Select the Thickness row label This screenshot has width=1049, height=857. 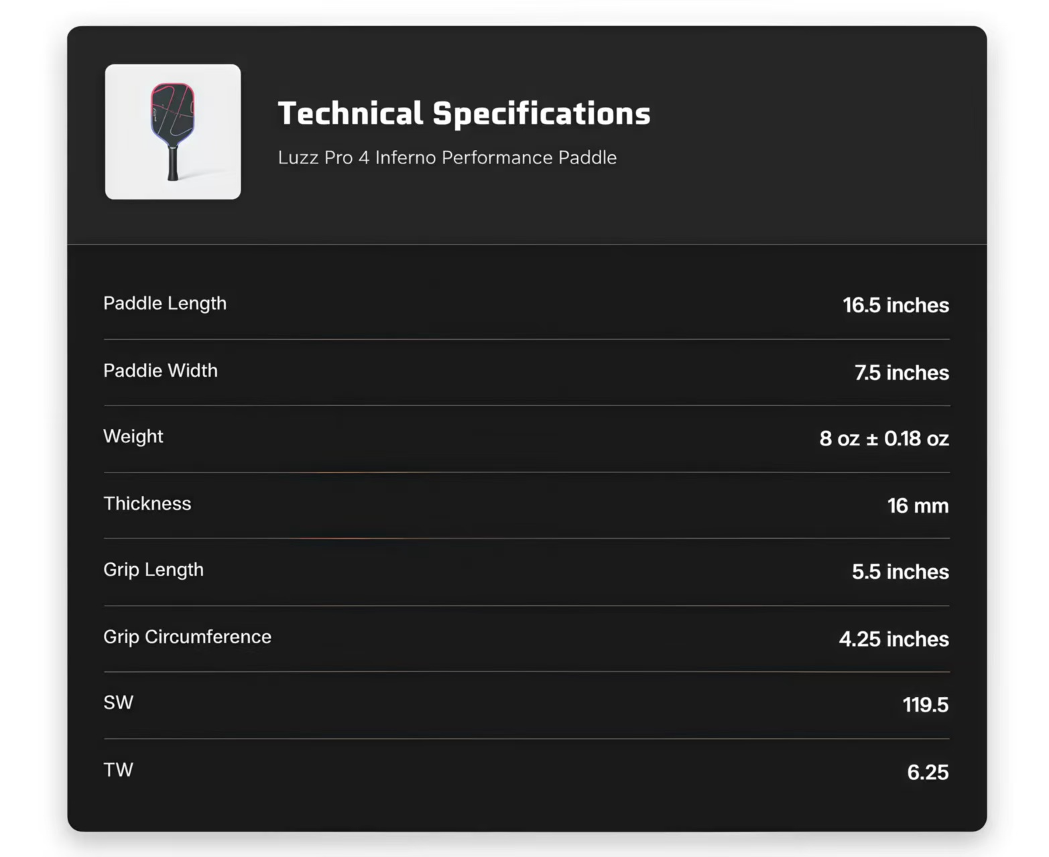tap(147, 503)
